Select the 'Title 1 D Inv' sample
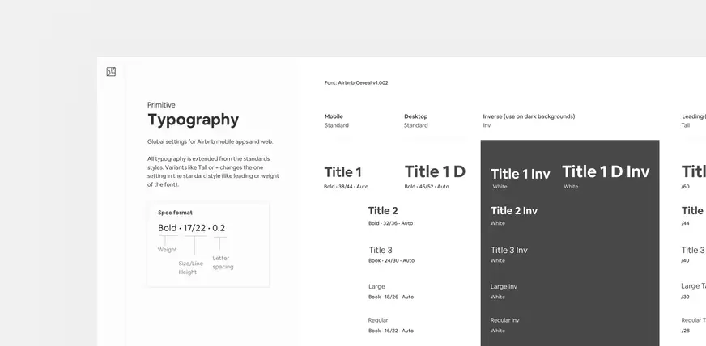 (x=606, y=171)
